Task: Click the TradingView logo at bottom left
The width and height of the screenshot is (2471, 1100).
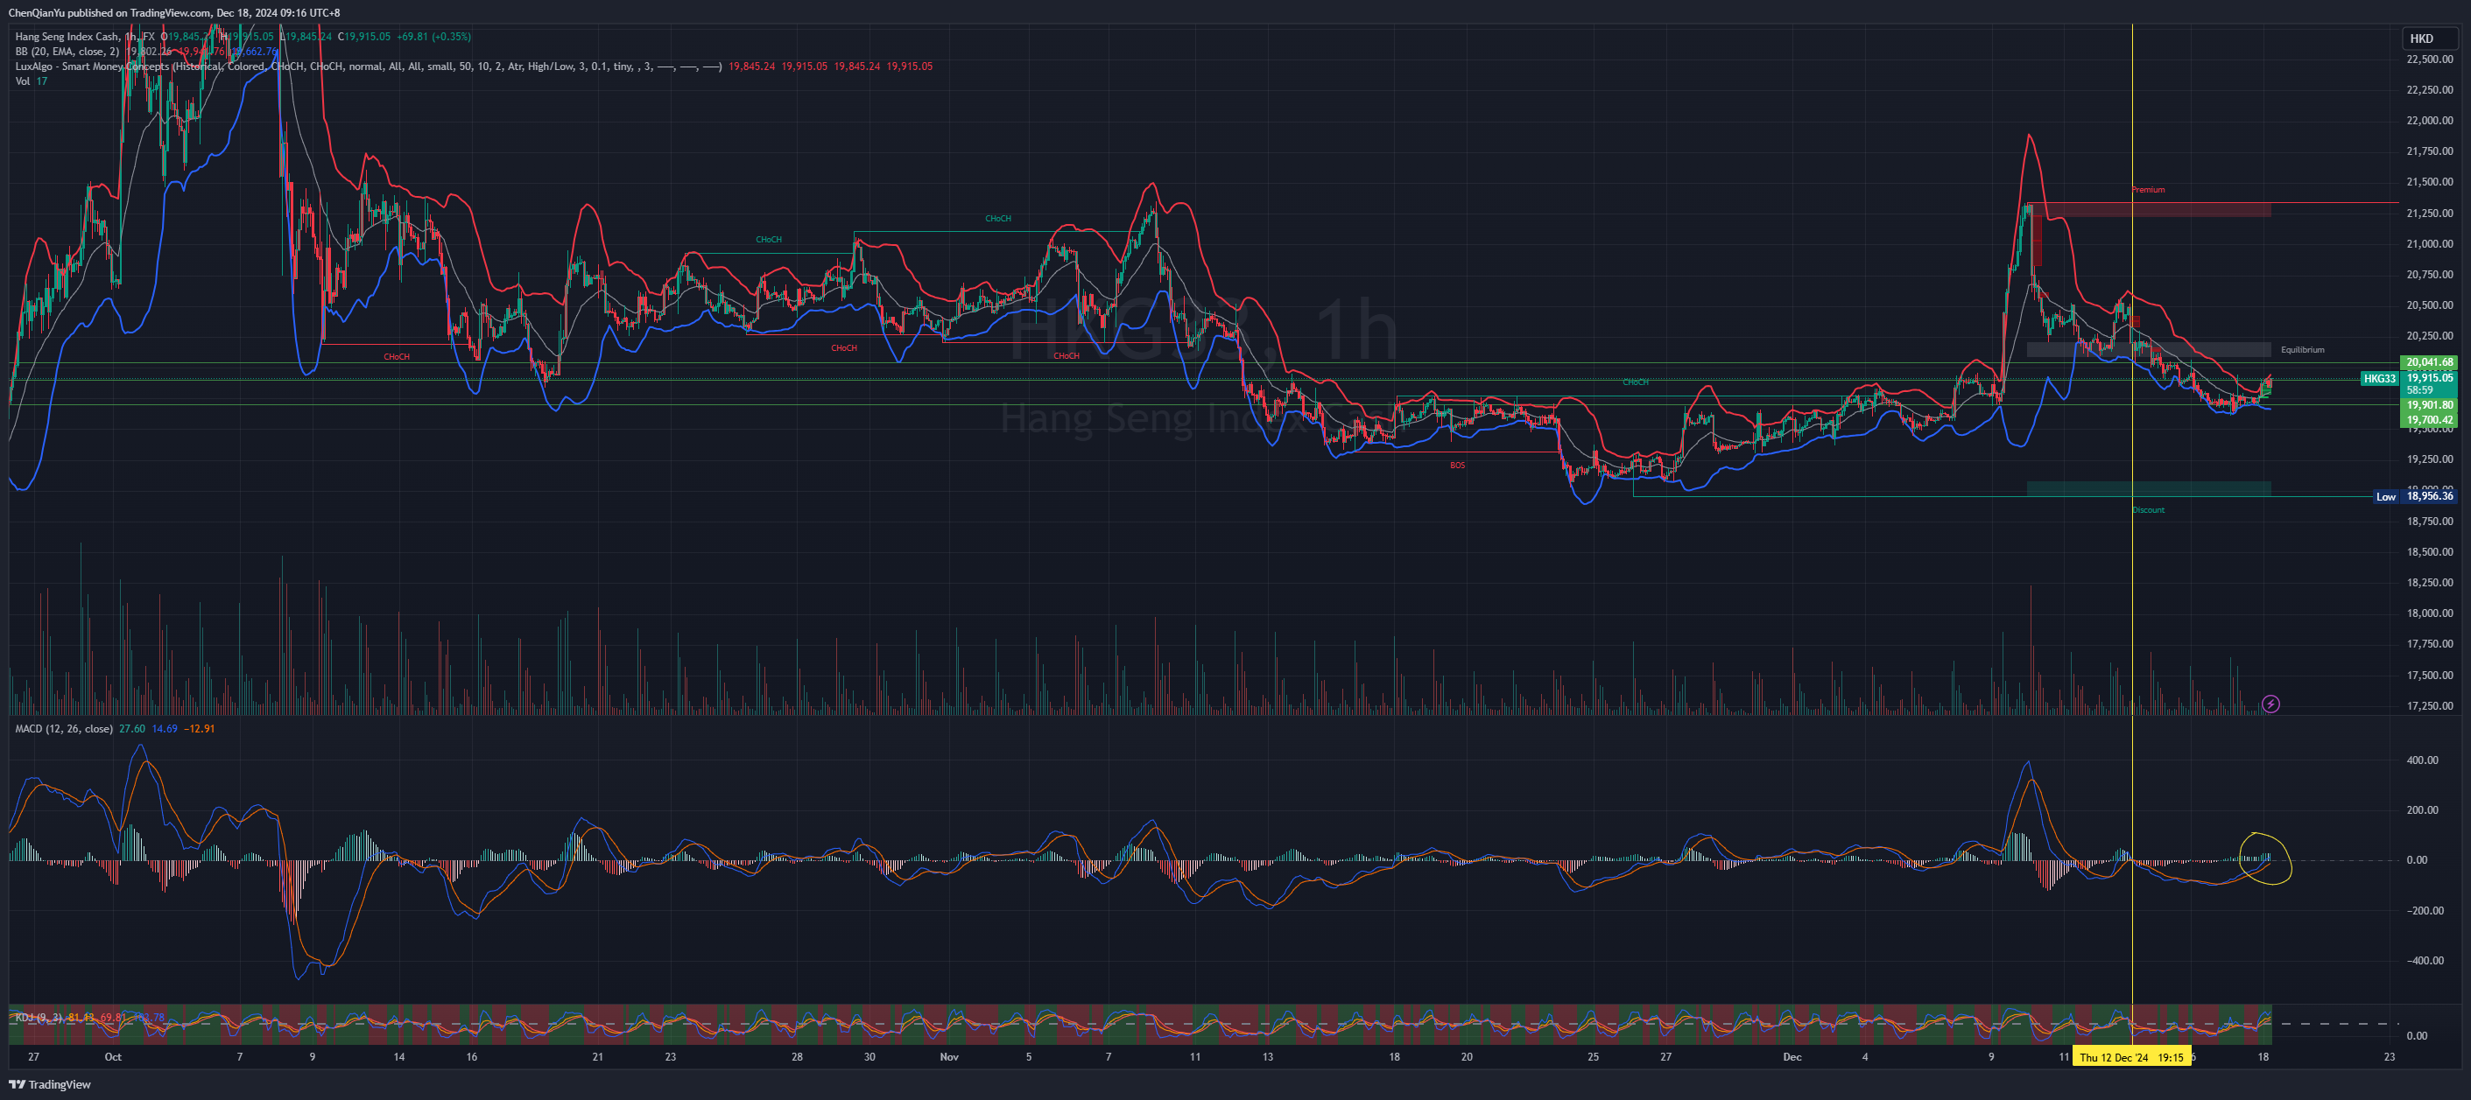Action: point(49,1084)
